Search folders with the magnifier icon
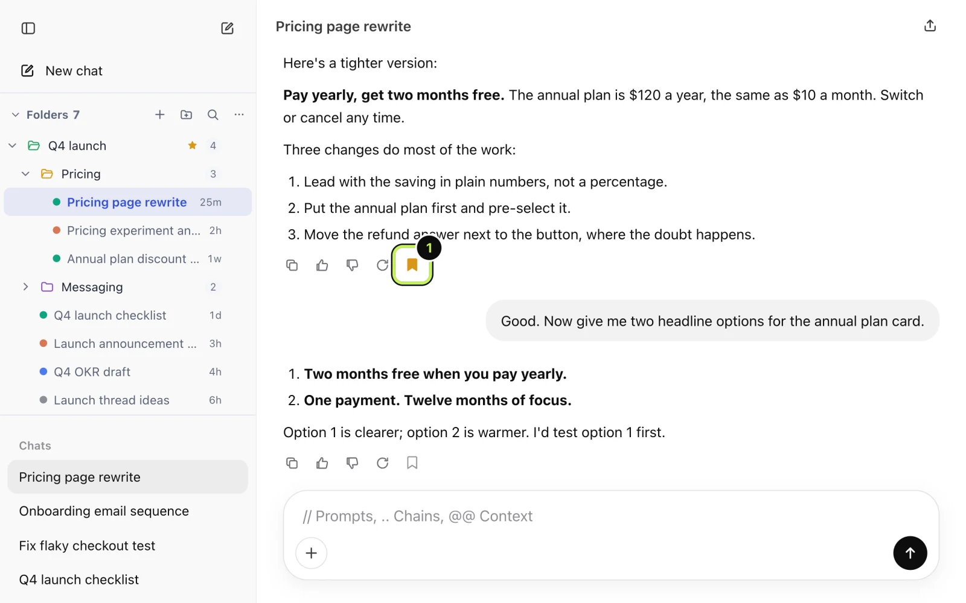The height and width of the screenshot is (603, 966). [213, 115]
